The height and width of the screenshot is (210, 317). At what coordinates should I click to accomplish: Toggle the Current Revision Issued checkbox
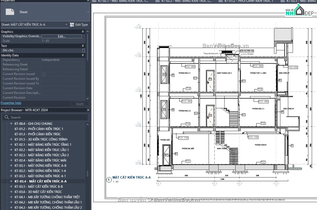click(x=44, y=74)
